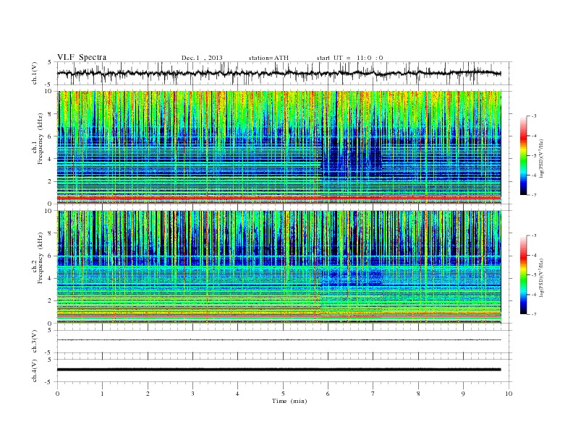573x442 pixels.
Task: Click time axis tick label "10"
Action: pos(509,394)
